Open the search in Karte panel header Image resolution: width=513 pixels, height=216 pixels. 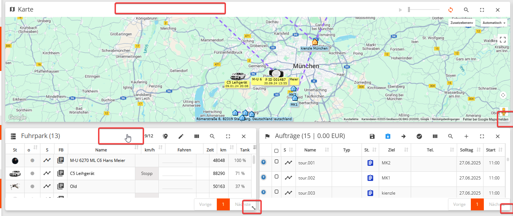pyautogui.click(x=466, y=10)
